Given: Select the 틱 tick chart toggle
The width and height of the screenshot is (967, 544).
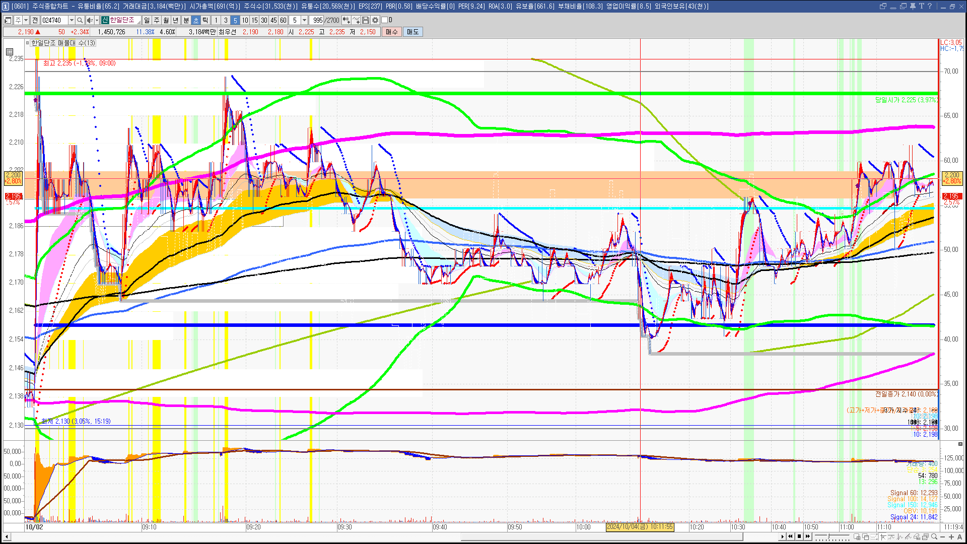Looking at the screenshot, I should tap(205, 20).
